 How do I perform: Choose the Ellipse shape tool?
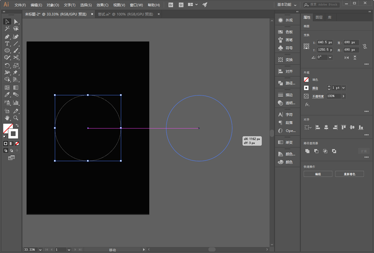tap(7, 51)
